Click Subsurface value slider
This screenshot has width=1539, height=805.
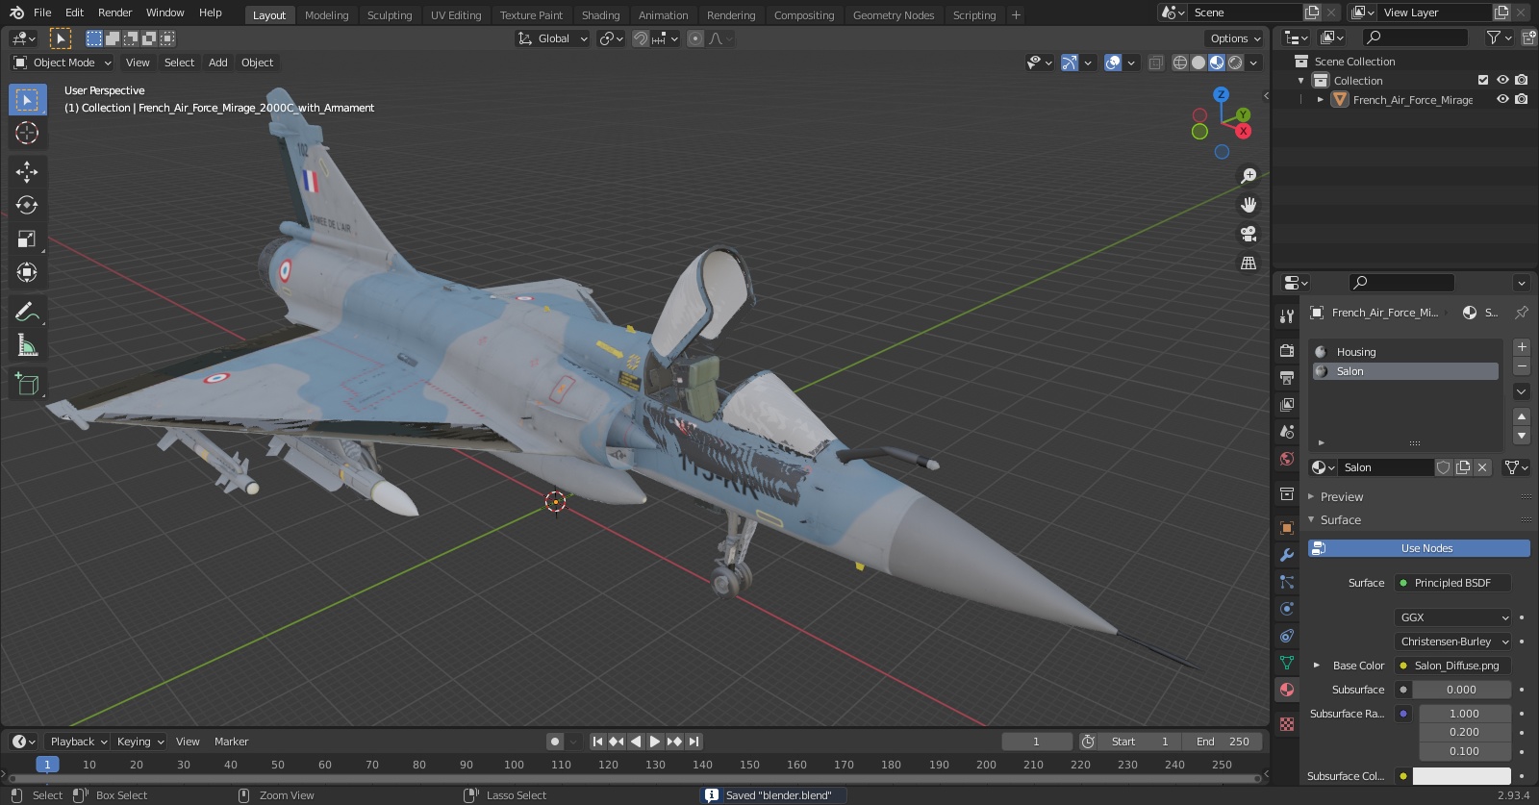1461,690
